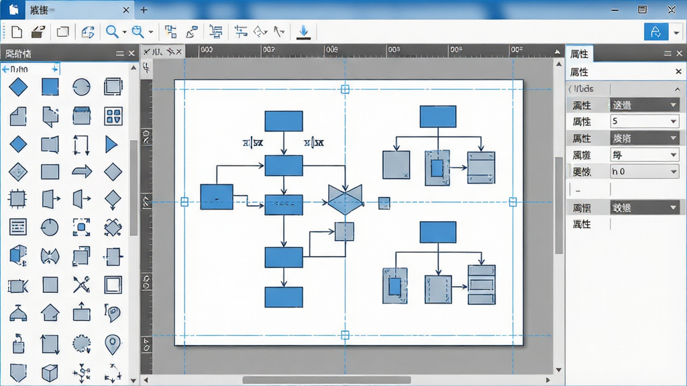Click the blue button at toolbar's right end
The height and width of the screenshot is (386, 687).
[x=656, y=32]
